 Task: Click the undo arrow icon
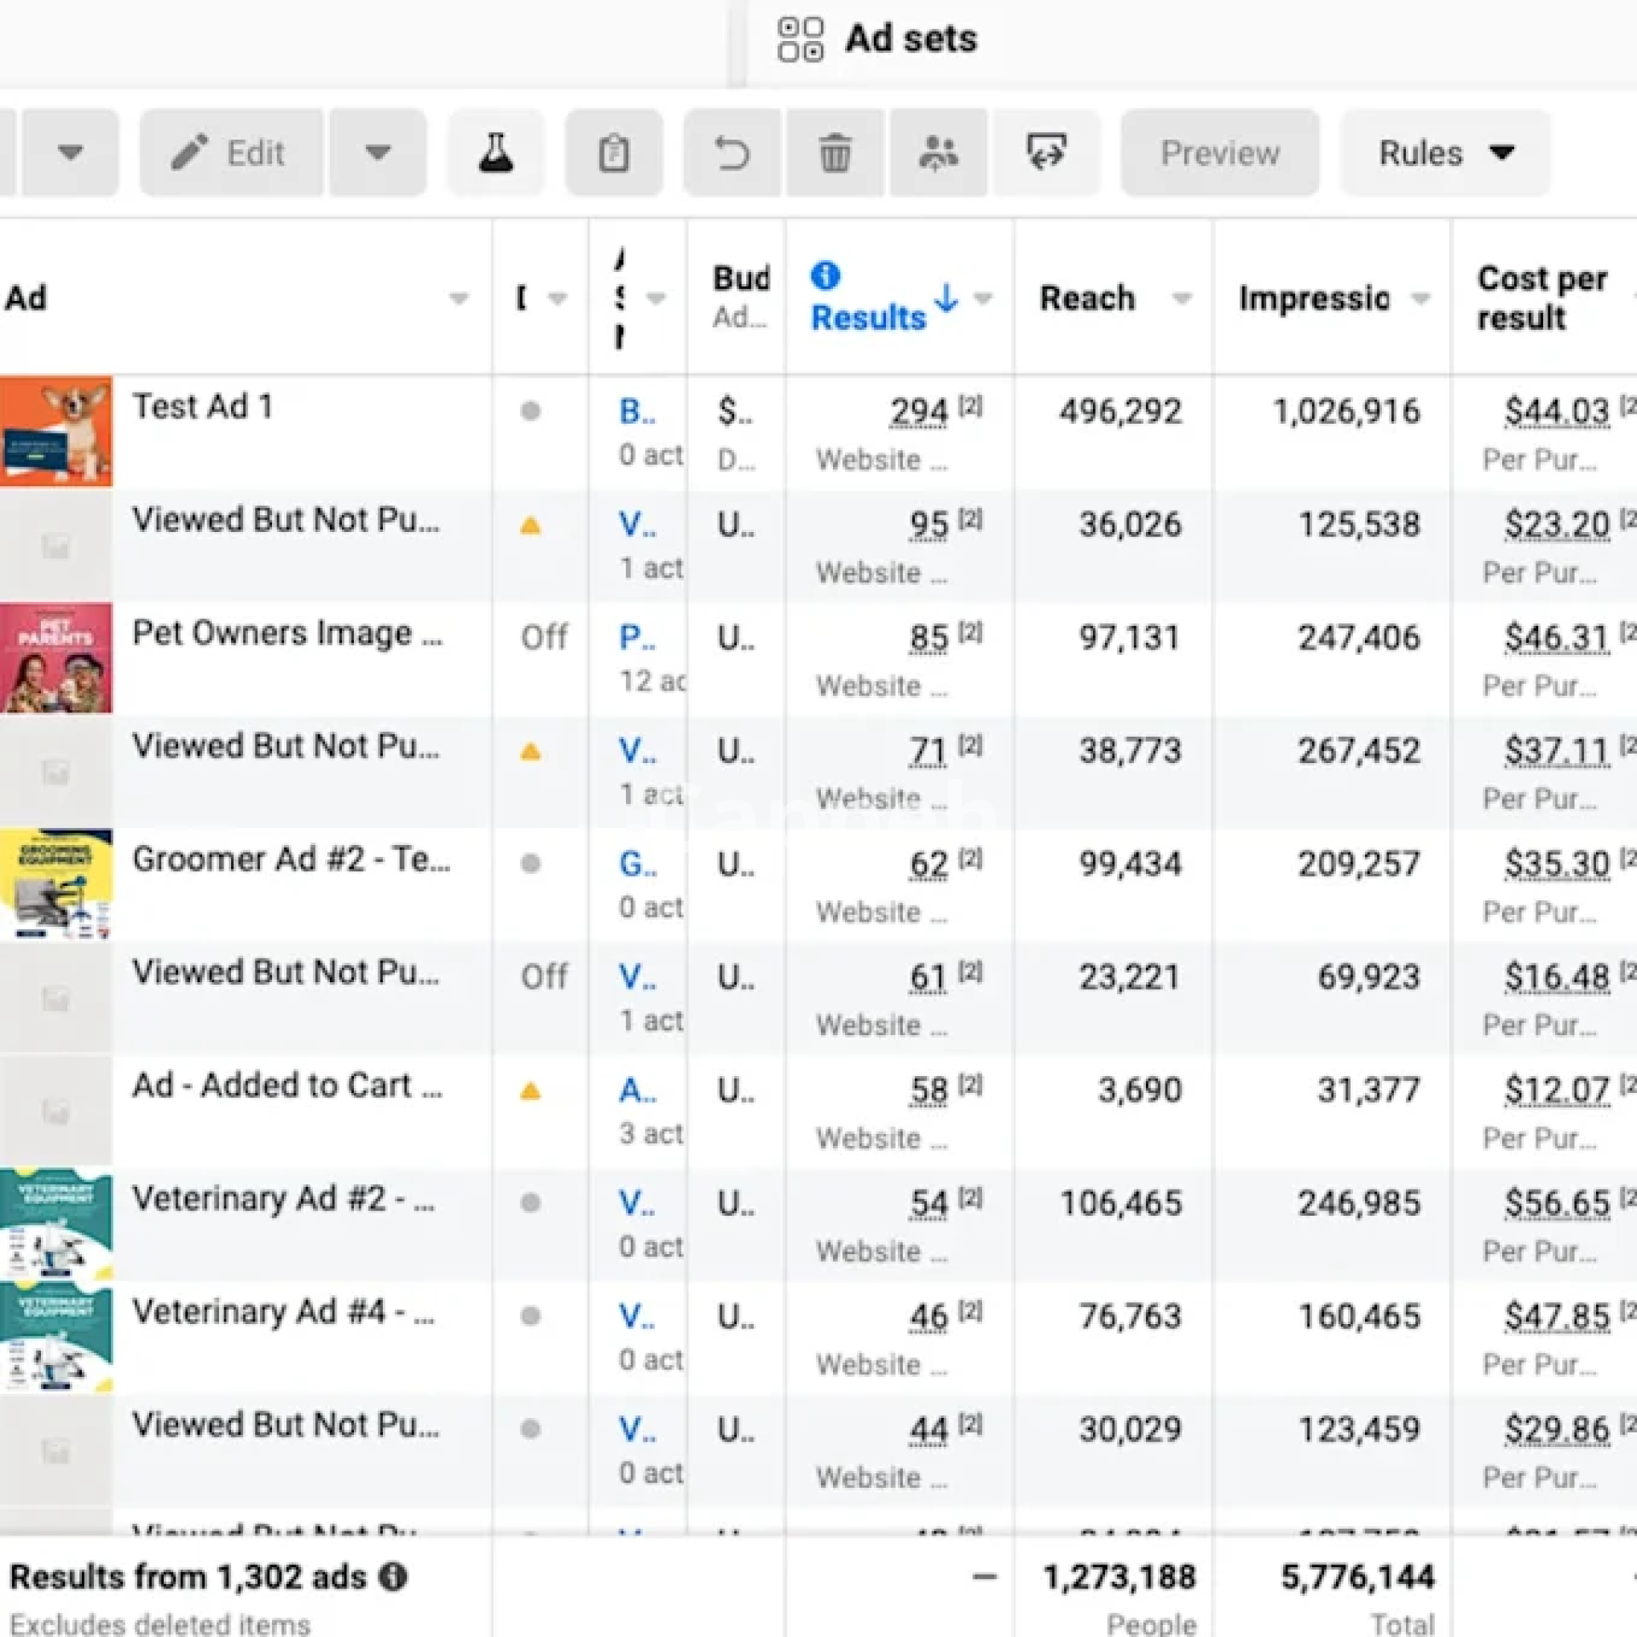tap(732, 153)
